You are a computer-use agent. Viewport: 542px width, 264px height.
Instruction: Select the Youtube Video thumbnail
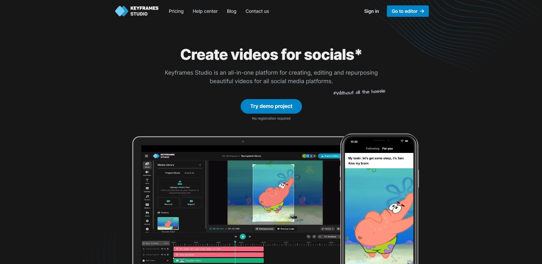tap(168, 223)
